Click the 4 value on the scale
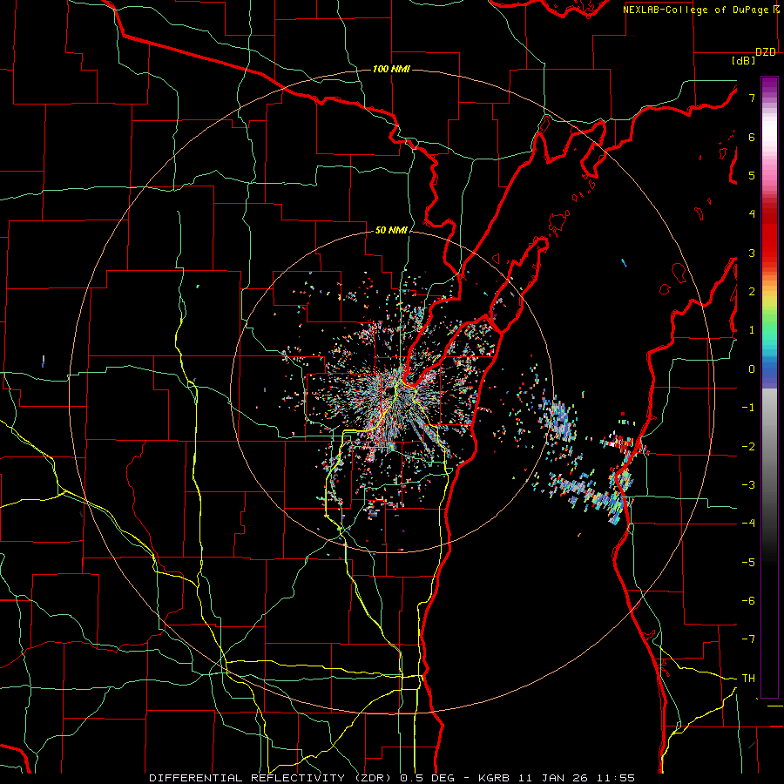Image resolution: width=784 pixels, height=784 pixels. [x=752, y=214]
